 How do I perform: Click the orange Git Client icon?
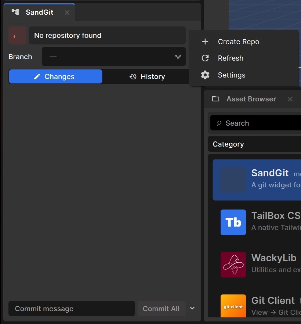tap(233, 306)
